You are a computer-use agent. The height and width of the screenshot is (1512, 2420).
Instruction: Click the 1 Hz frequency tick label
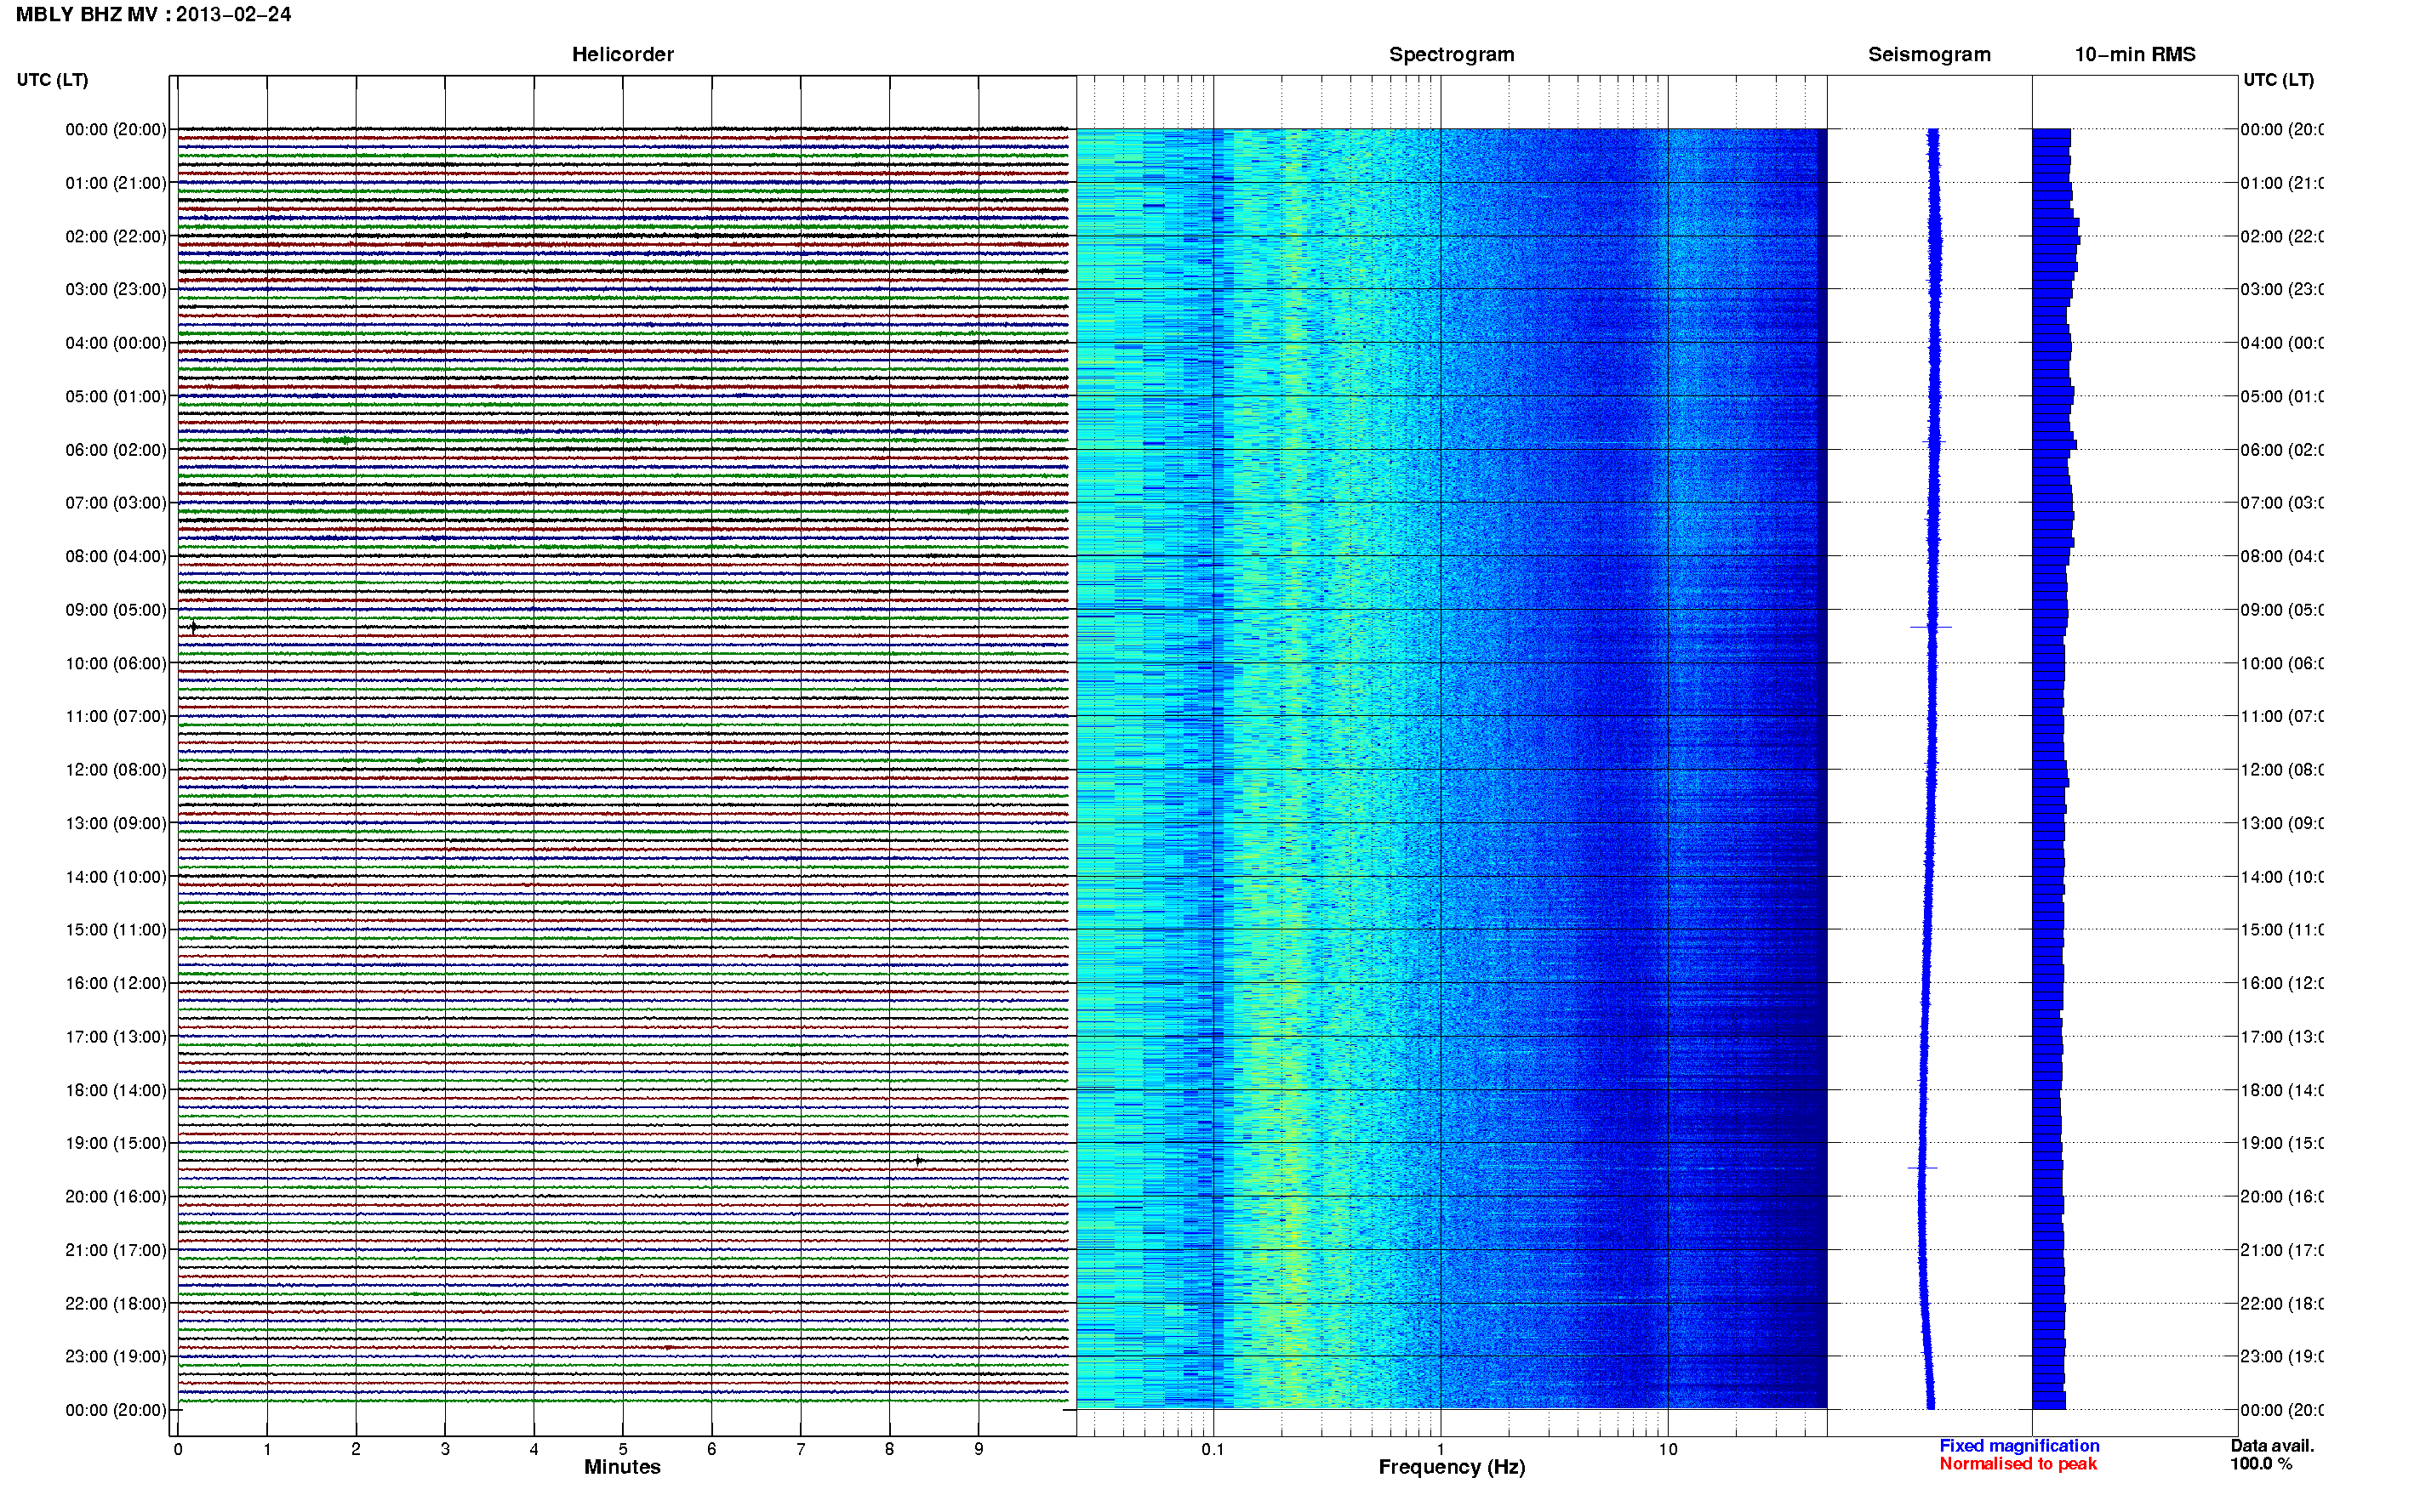point(1441,1448)
